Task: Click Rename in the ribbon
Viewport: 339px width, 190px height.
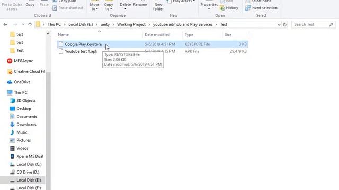Action: (140, 5)
